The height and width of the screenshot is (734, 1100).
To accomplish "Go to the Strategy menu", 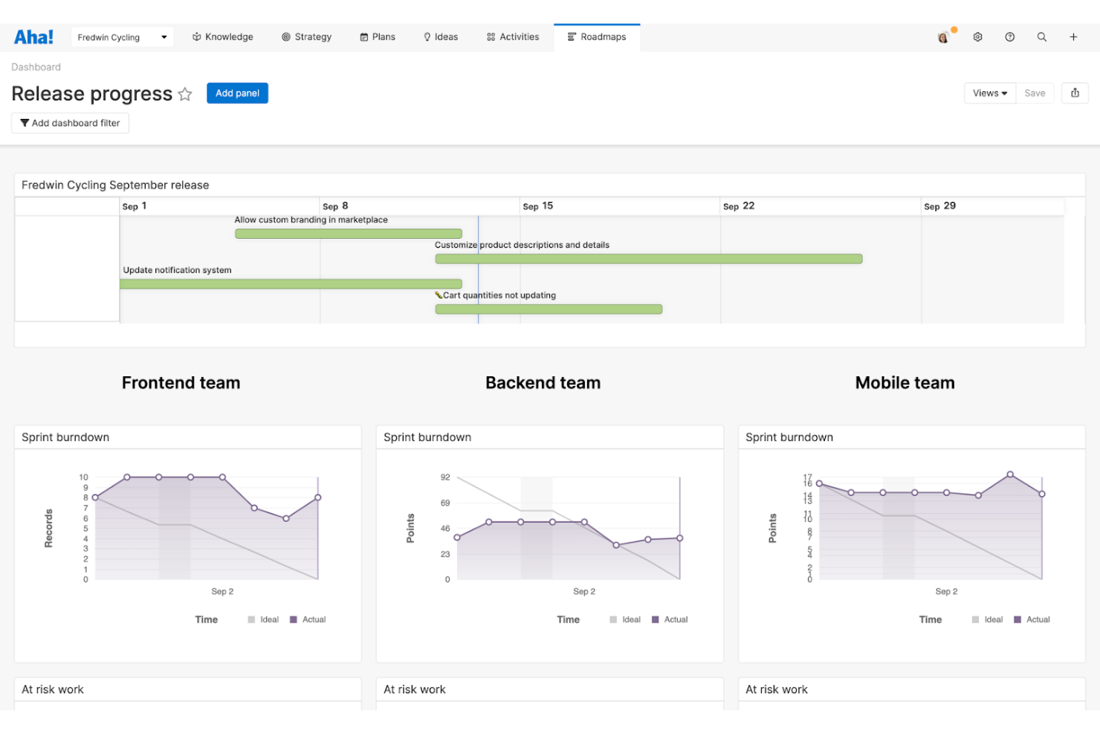I will pyautogui.click(x=306, y=37).
